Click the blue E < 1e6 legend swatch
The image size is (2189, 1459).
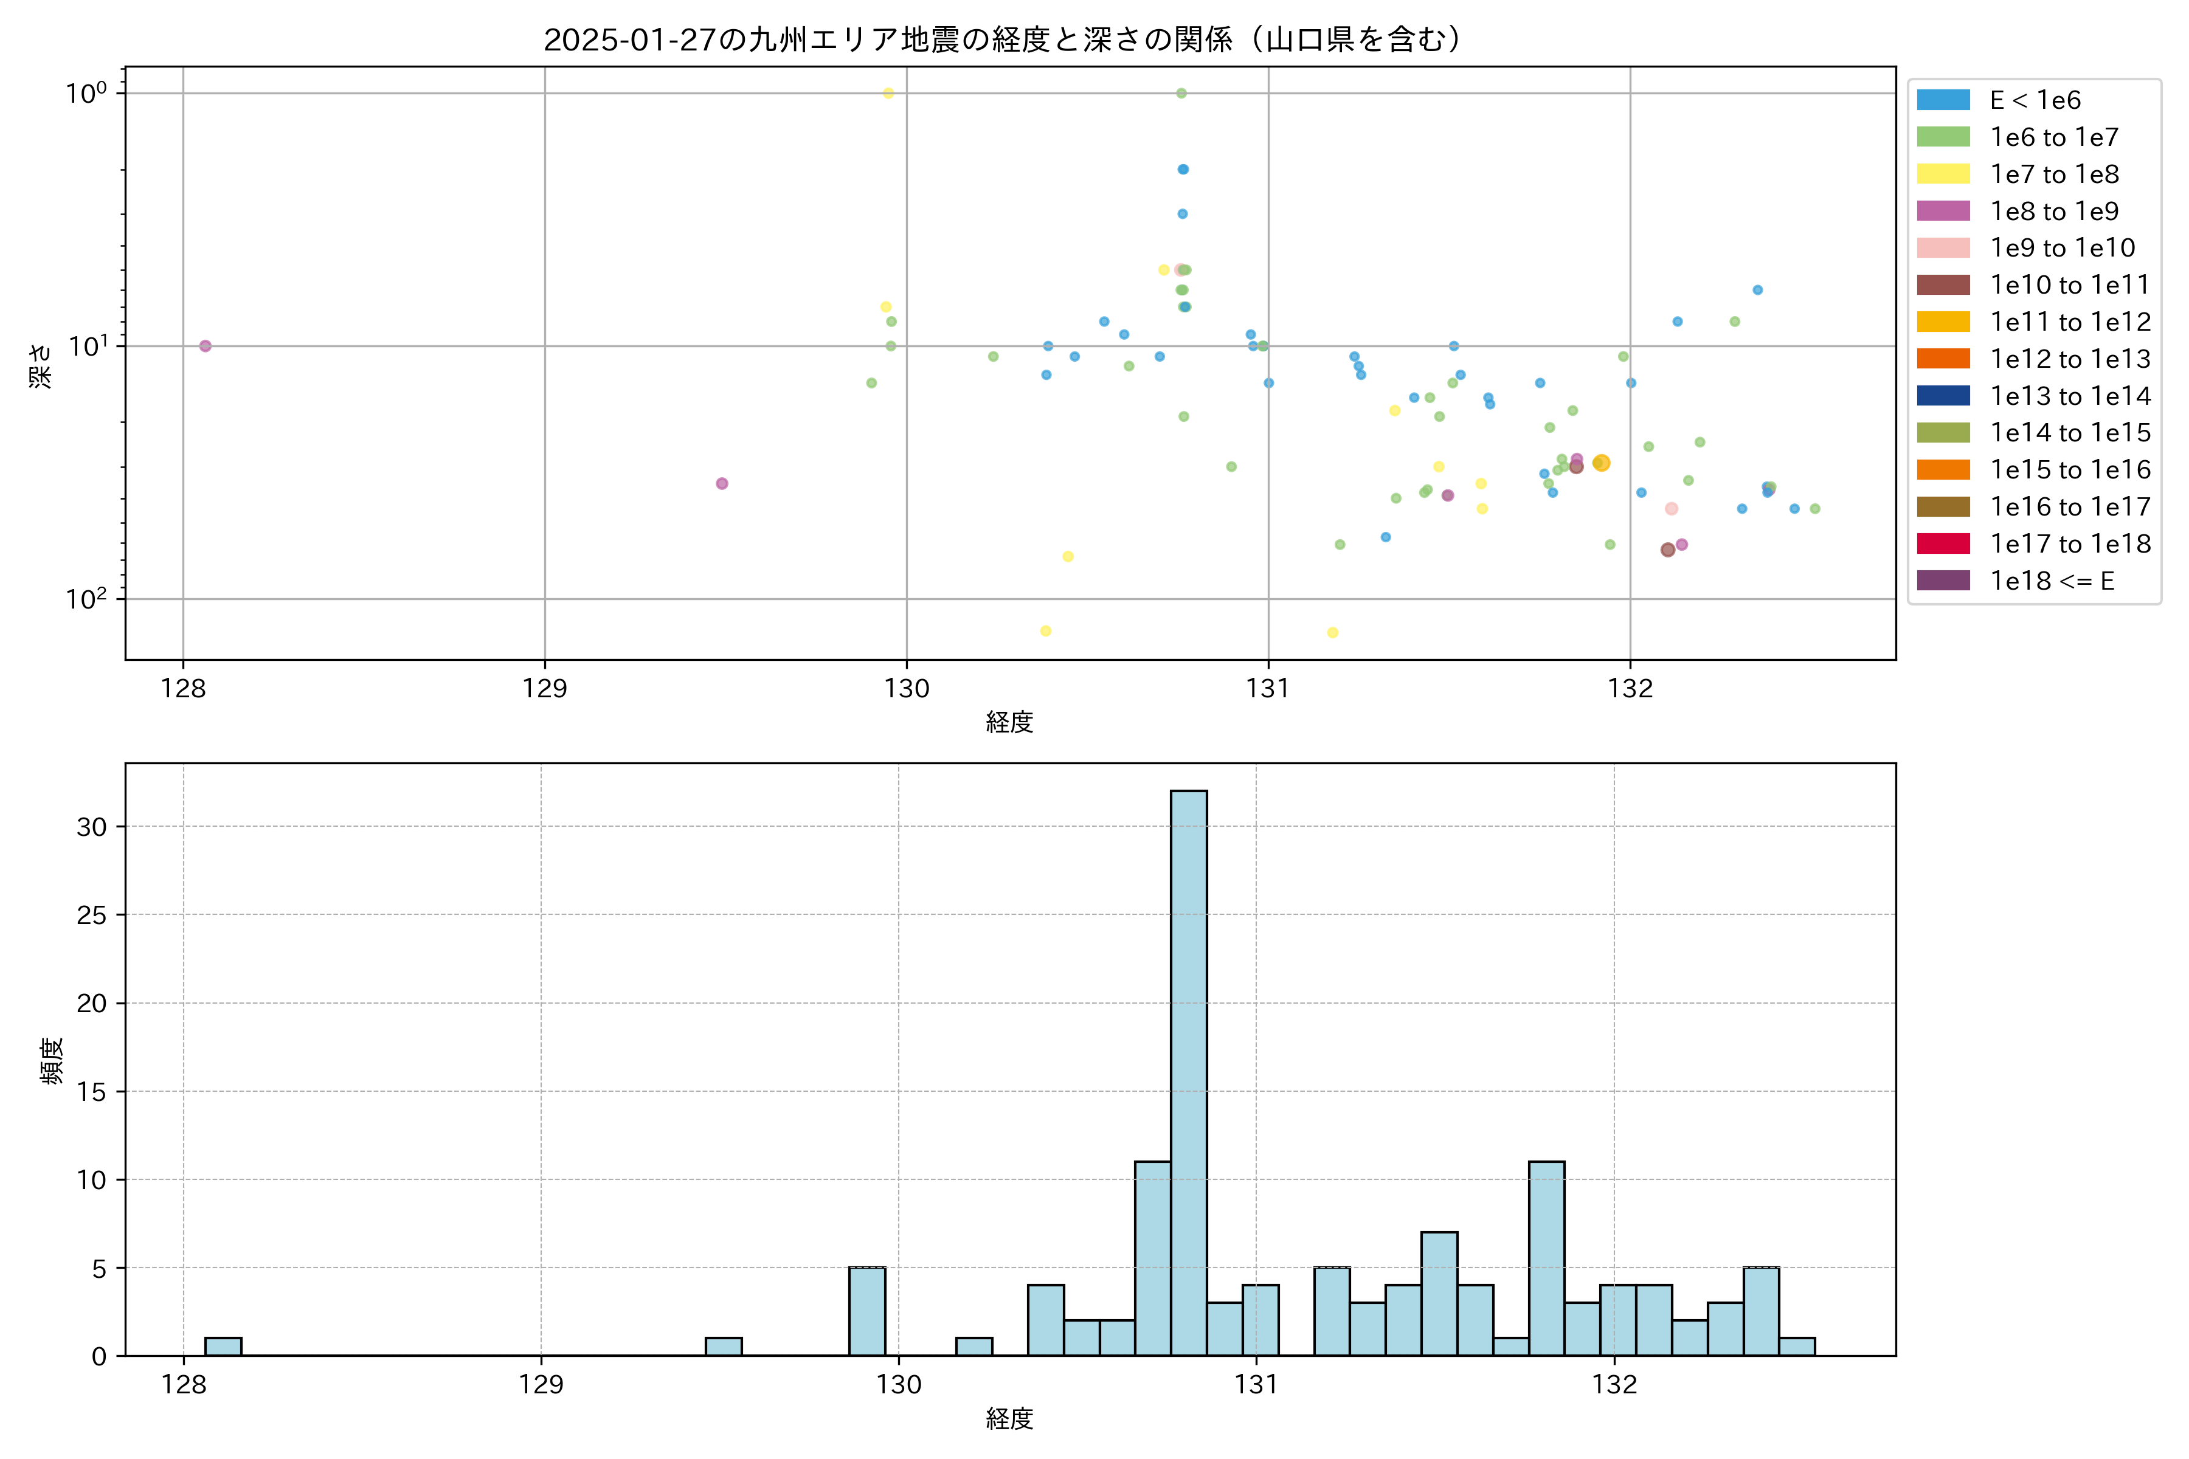[x=1943, y=100]
